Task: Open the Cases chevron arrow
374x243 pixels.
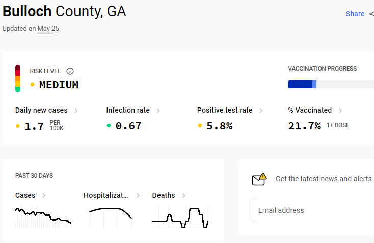Action: point(44,196)
